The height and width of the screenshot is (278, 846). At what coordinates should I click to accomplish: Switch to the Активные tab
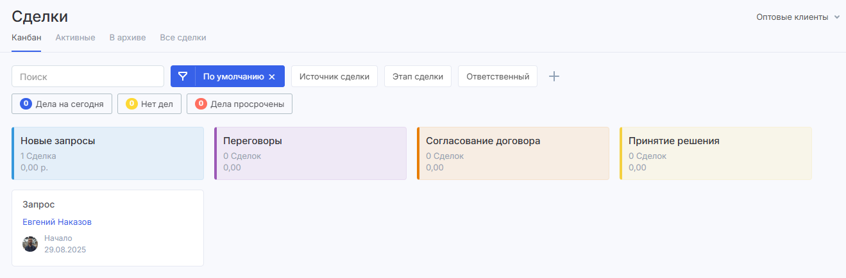pyautogui.click(x=75, y=38)
